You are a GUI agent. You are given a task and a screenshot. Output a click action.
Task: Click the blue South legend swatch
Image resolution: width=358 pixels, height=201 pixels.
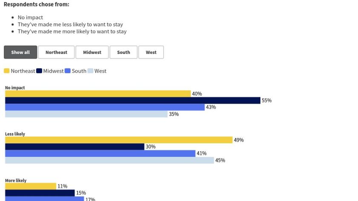click(x=68, y=71)
